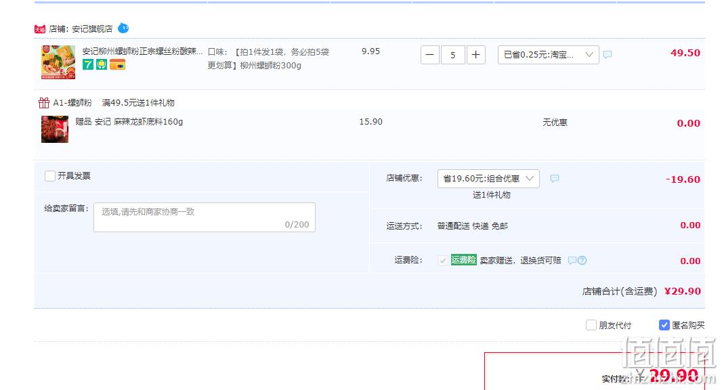Click the green 7-day return badge

tap(88, 64)
